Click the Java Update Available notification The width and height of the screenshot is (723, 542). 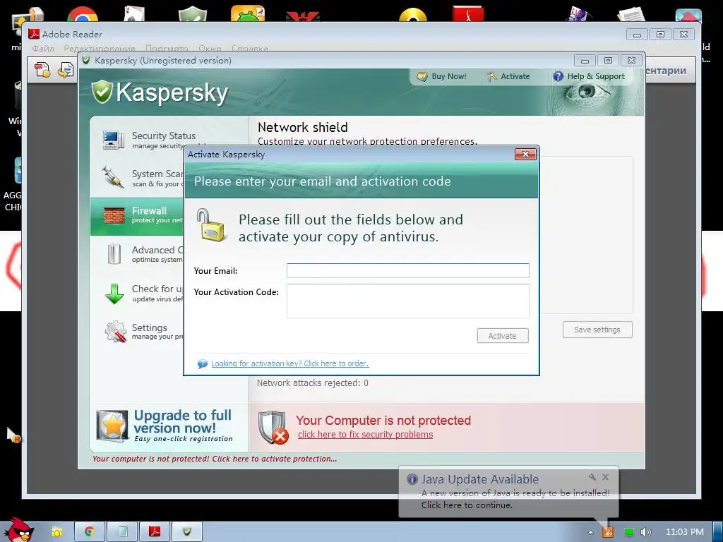(508, 493)
